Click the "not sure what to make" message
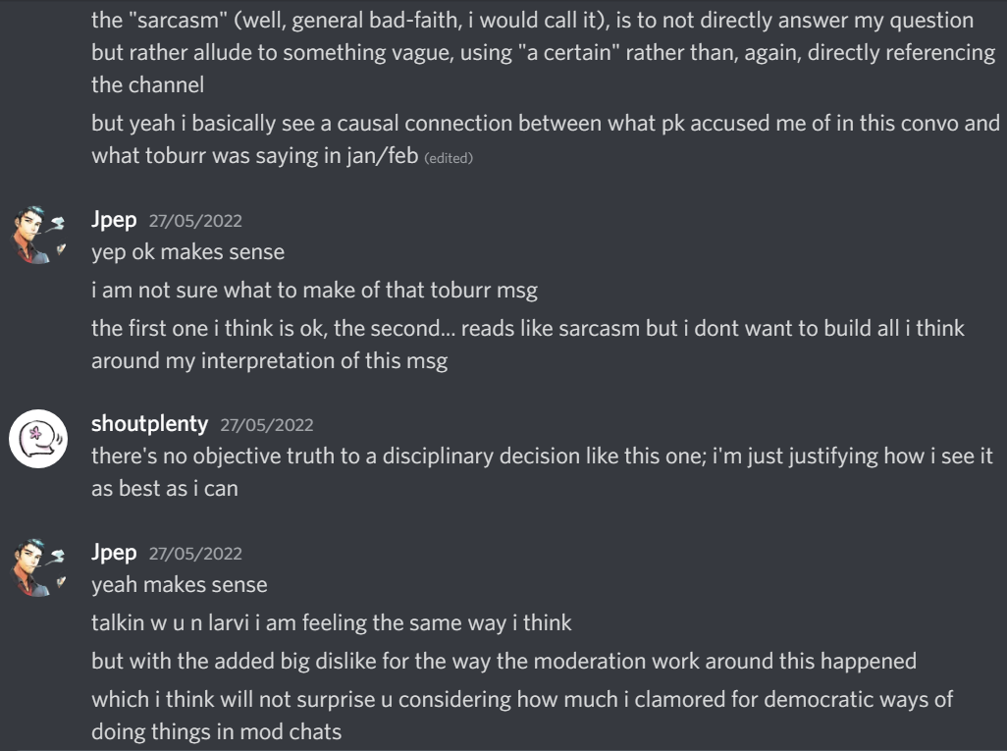Image resolution: width=1007 pixels, height=751 pixels. pos(314,291)
